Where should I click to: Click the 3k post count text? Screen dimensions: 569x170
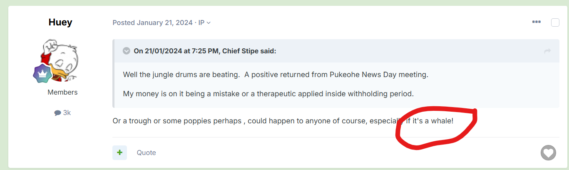pyautogui.click(x=67, y=112)
